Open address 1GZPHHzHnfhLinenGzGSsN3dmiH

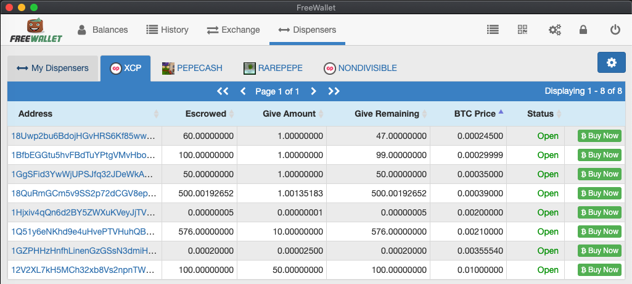tap(84, 251)
